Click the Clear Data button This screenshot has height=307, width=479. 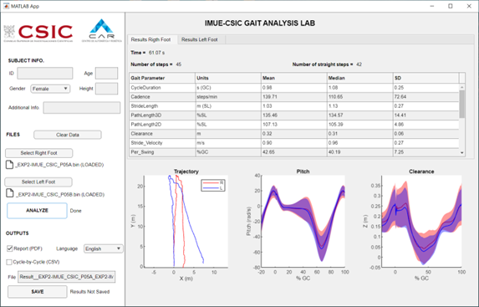(68, 135)
